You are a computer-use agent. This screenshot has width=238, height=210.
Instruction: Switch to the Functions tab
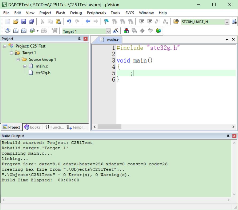pyautogui.click(x=55, y=127)
